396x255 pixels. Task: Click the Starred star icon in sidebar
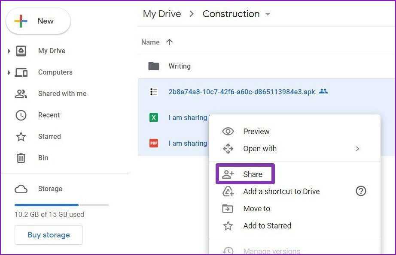coord(21,137)
